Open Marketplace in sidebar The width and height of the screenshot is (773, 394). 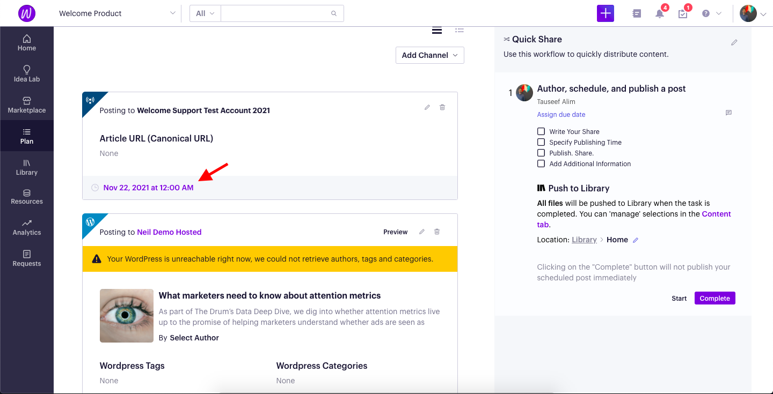click(x=27, y=105)
